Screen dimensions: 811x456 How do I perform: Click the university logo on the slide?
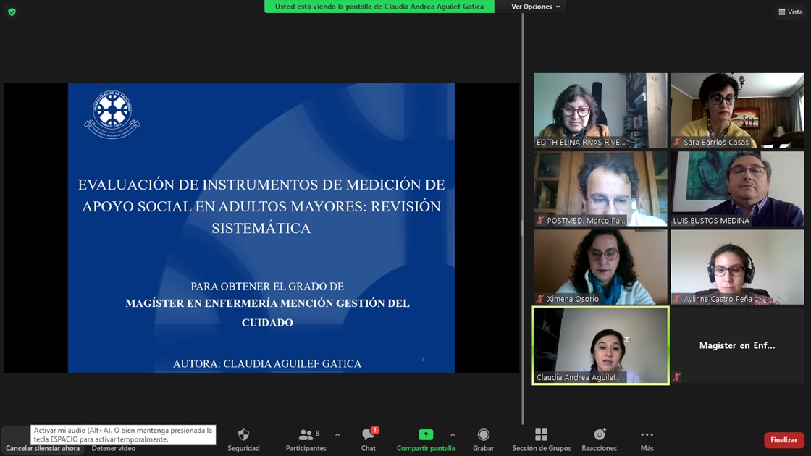coord(112,114)
